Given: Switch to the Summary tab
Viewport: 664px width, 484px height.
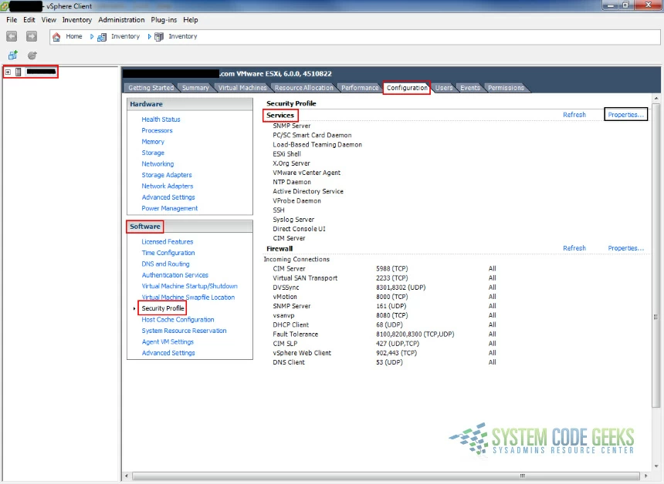Looking at the screenshot, I should click(195, 88).
